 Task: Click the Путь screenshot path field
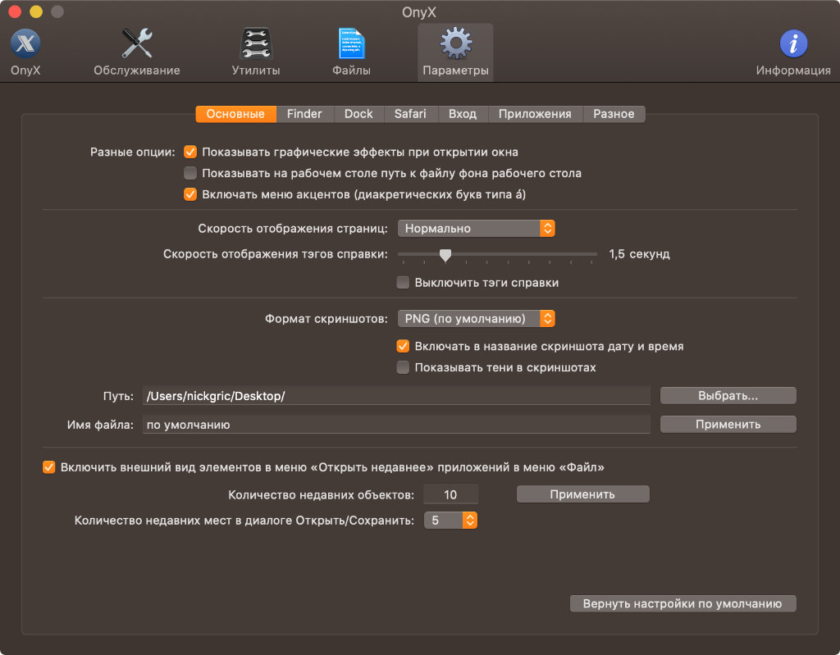tap(396, 396)
